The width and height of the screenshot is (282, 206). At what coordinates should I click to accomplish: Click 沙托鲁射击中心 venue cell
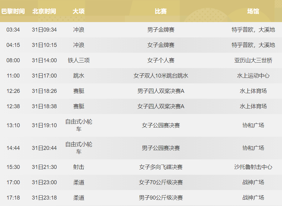[253, 167]
